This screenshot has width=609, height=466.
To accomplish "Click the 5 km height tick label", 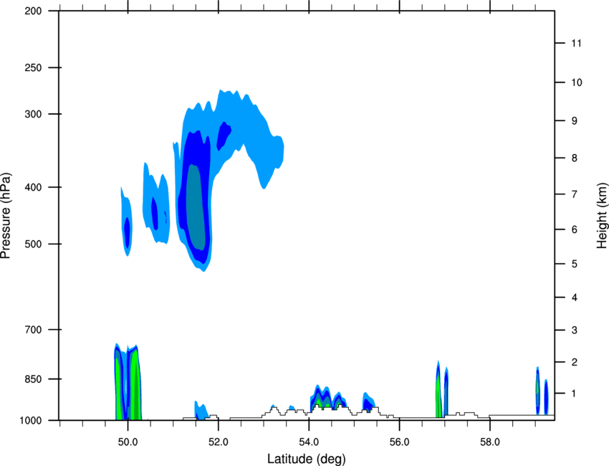I will (x=575, y=265).
